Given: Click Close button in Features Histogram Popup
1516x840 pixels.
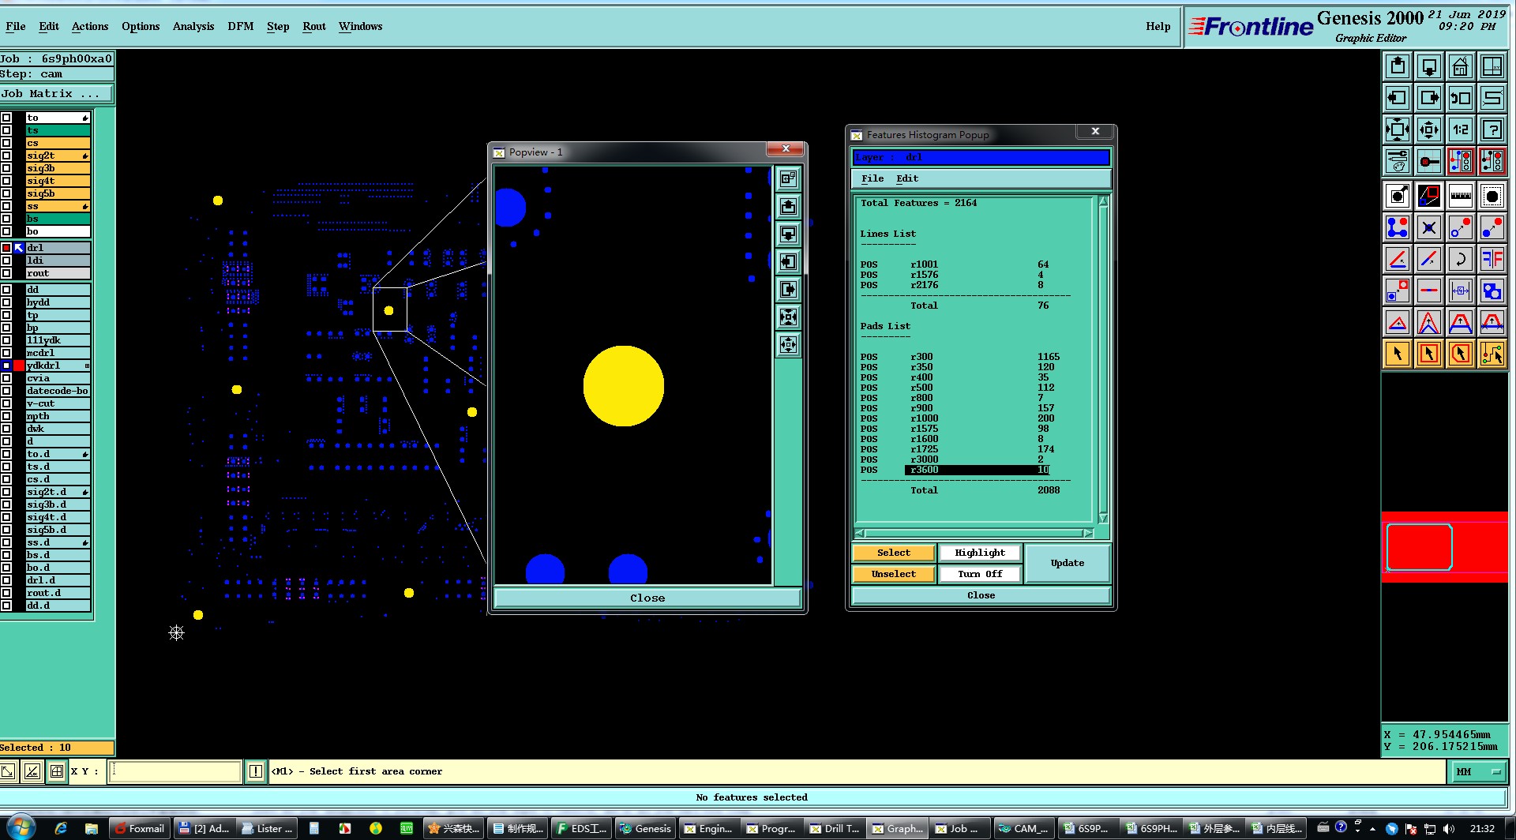Looking at the screenshot, I should [x=981, y=595].
